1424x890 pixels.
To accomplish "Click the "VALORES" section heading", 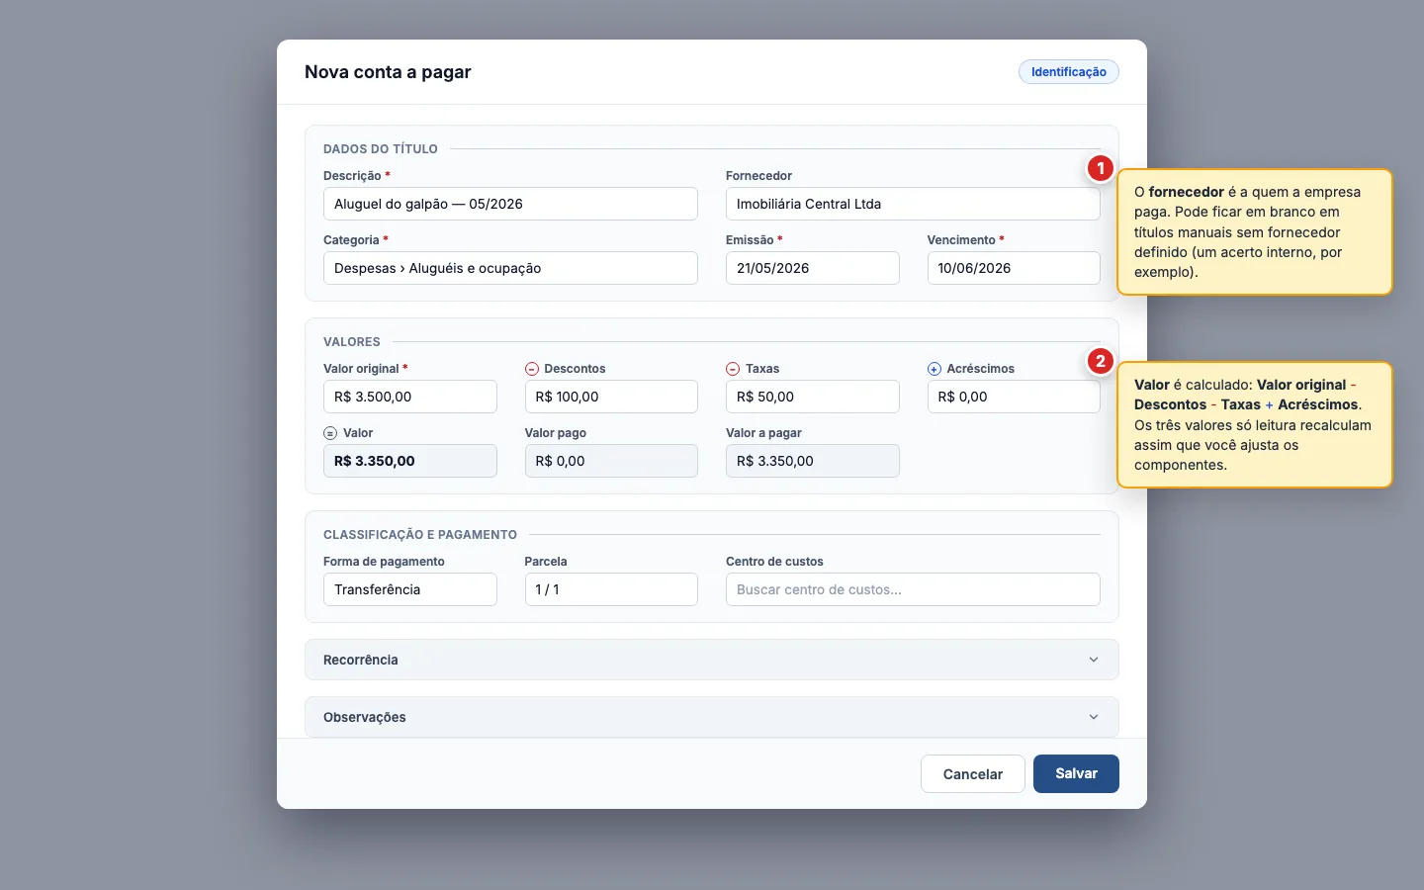I will [352, 342].
